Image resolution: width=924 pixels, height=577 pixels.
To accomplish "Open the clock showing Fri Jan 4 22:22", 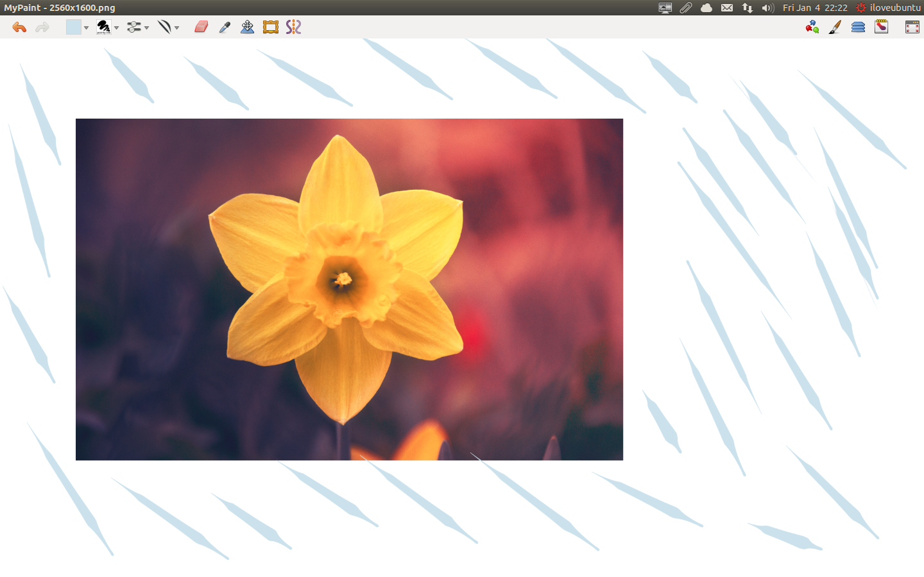I will [815, 8].
